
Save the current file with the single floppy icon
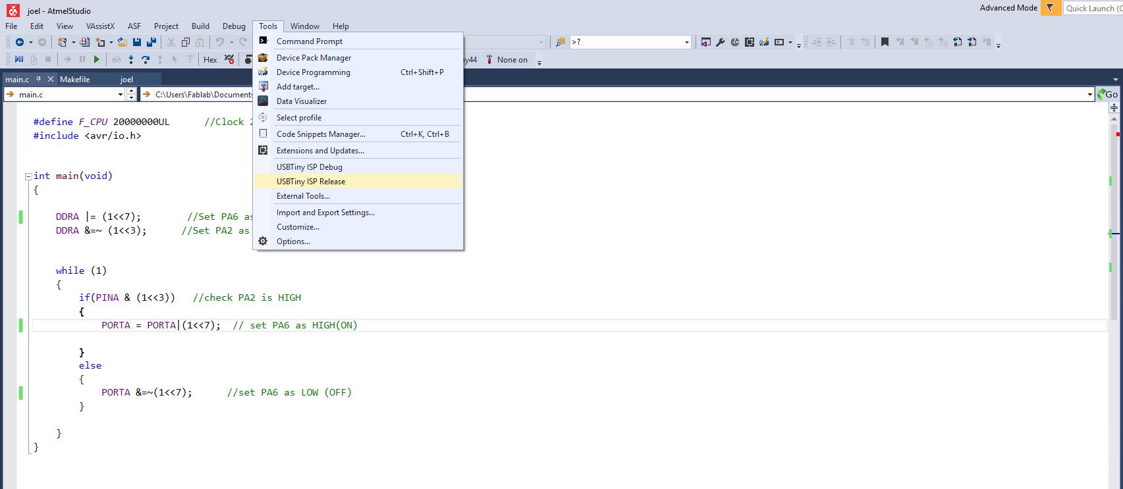point(137,42)
